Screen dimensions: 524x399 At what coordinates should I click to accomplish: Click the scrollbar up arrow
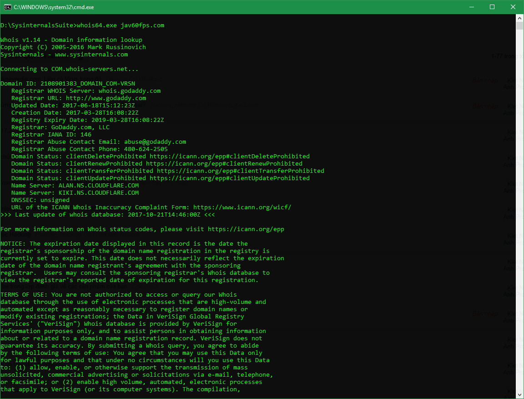coord(519,18)
